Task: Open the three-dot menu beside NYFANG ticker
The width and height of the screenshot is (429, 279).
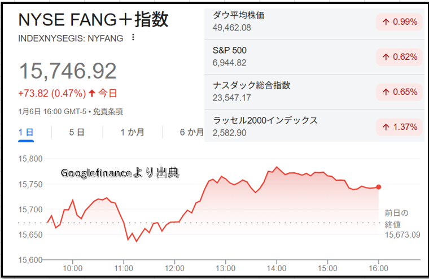Action: [x=133, y=38]
